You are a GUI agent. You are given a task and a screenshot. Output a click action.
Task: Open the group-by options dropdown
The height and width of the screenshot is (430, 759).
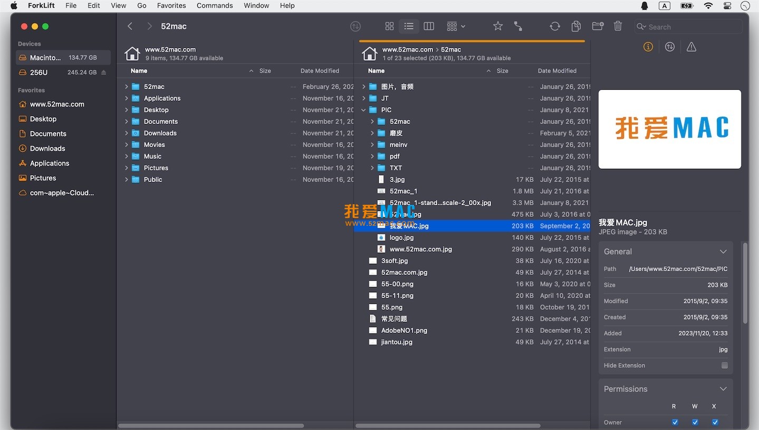(x=456, y=26)
